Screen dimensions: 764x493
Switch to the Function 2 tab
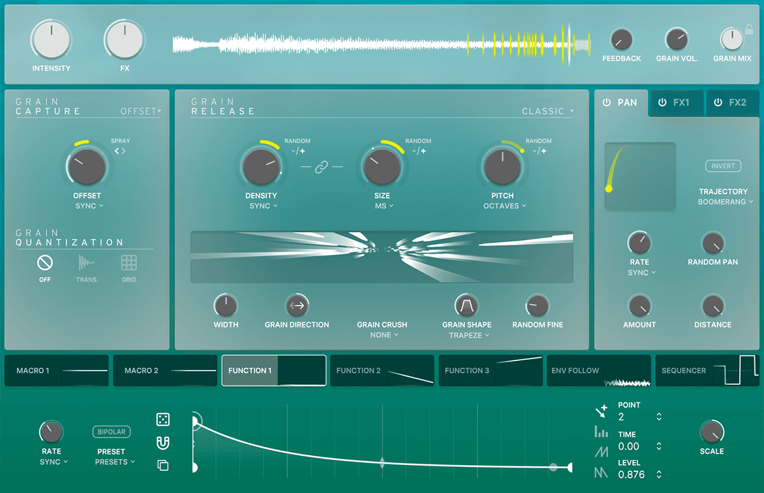pos(381,371)
